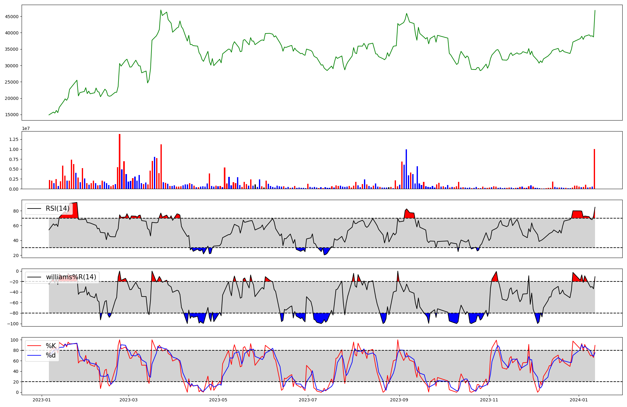Click the RSI(14) legend label
Image resolution: width=627 pixels, height=407 pixels.
point(58,209)
